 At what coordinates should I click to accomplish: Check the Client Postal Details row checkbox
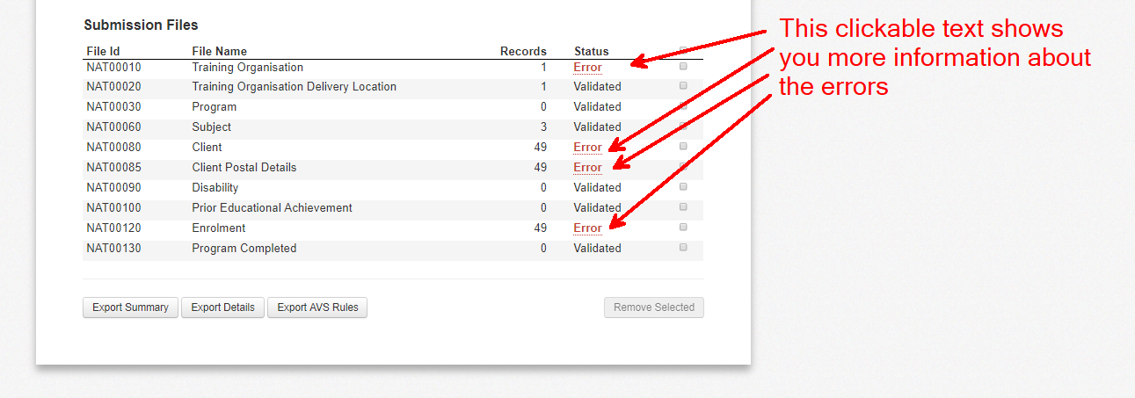(x=683, y=167)
